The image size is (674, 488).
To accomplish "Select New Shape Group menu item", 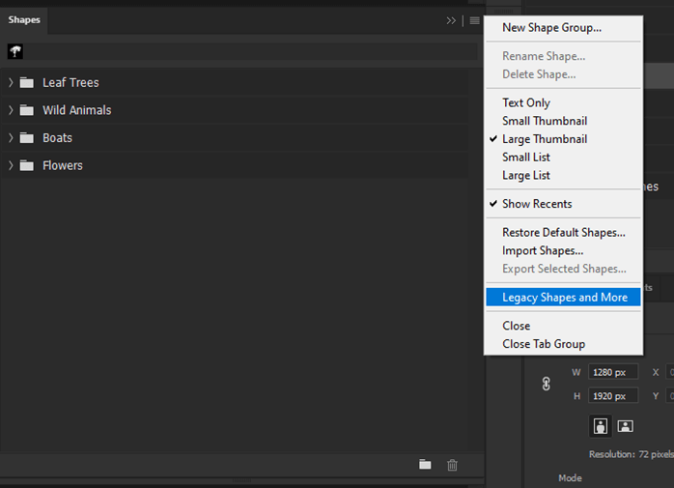I will (551, 28).
